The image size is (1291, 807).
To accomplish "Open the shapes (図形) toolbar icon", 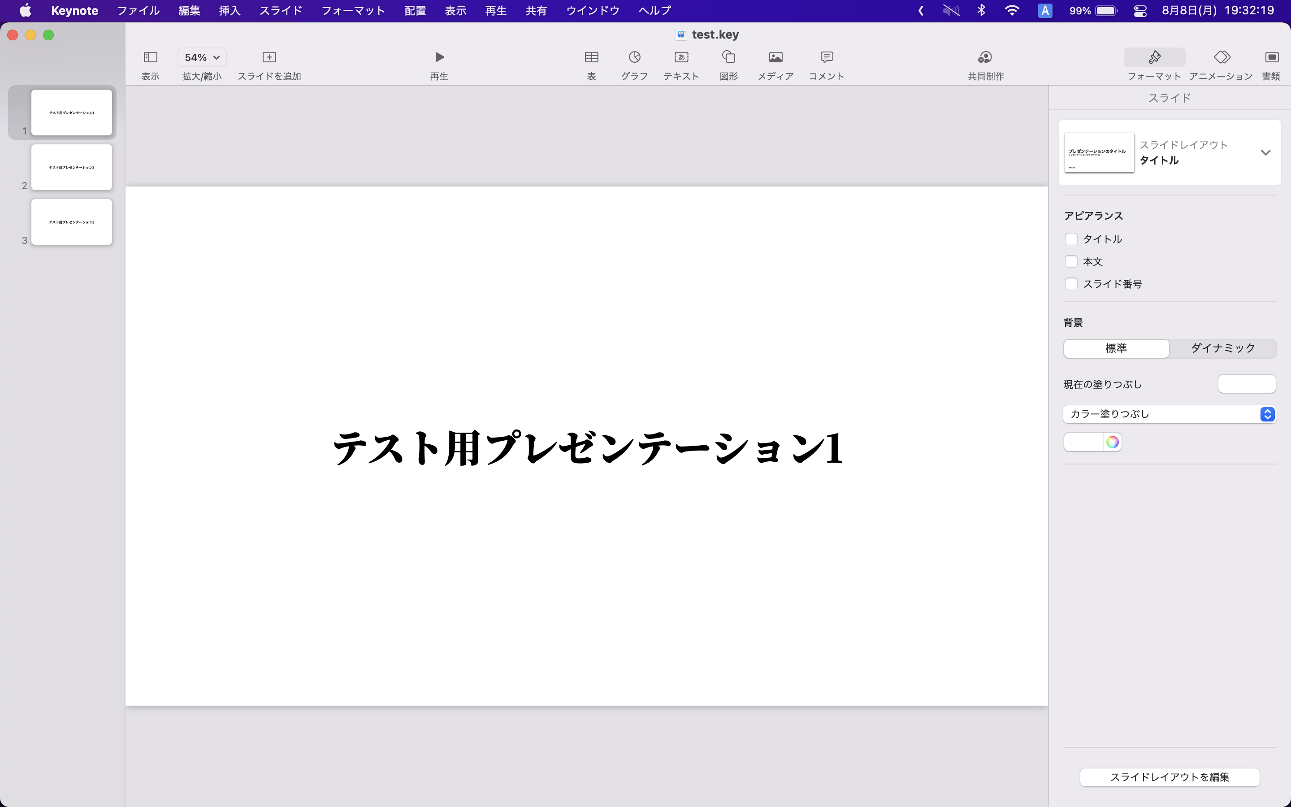I will 729,57.
